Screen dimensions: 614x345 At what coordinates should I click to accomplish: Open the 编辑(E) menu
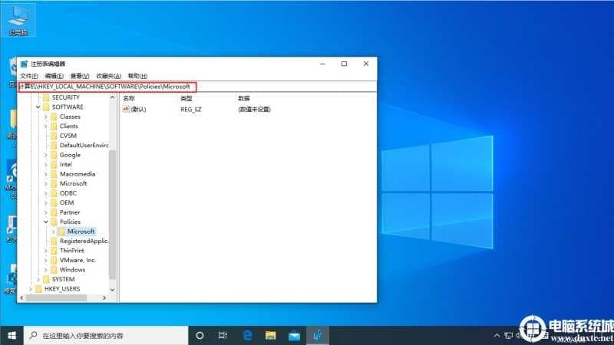point(54,76)
